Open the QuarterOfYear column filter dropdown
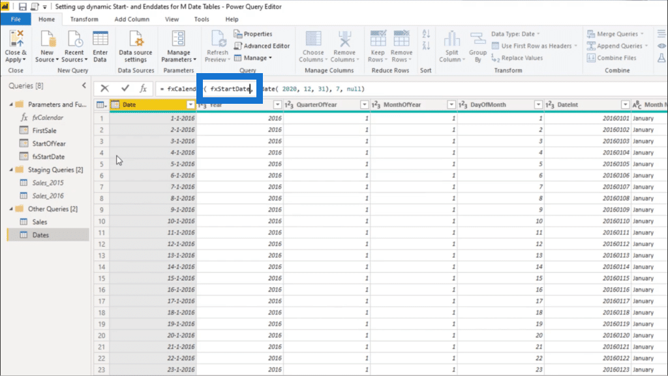The height and width of the screenshot is (376, 668). (364, 104)
